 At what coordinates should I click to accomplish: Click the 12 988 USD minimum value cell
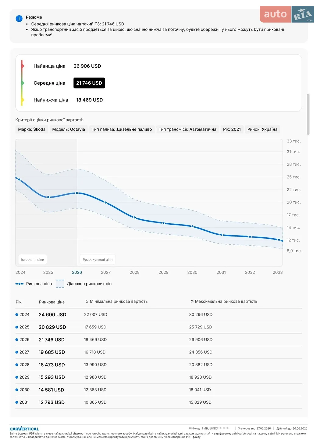[95, 377]
